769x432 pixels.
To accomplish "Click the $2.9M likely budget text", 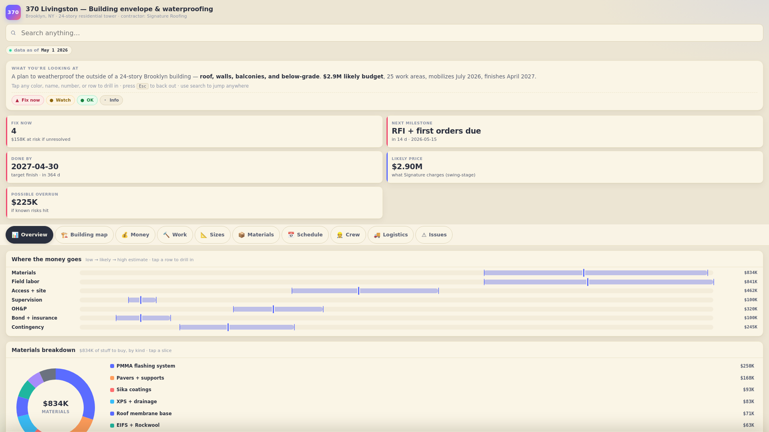I will point(353,76).
